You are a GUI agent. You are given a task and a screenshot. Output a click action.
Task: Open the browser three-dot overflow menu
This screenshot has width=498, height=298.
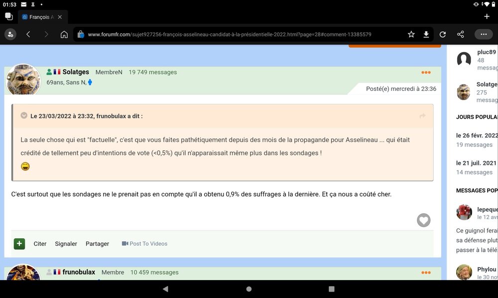tap(484, 34)
